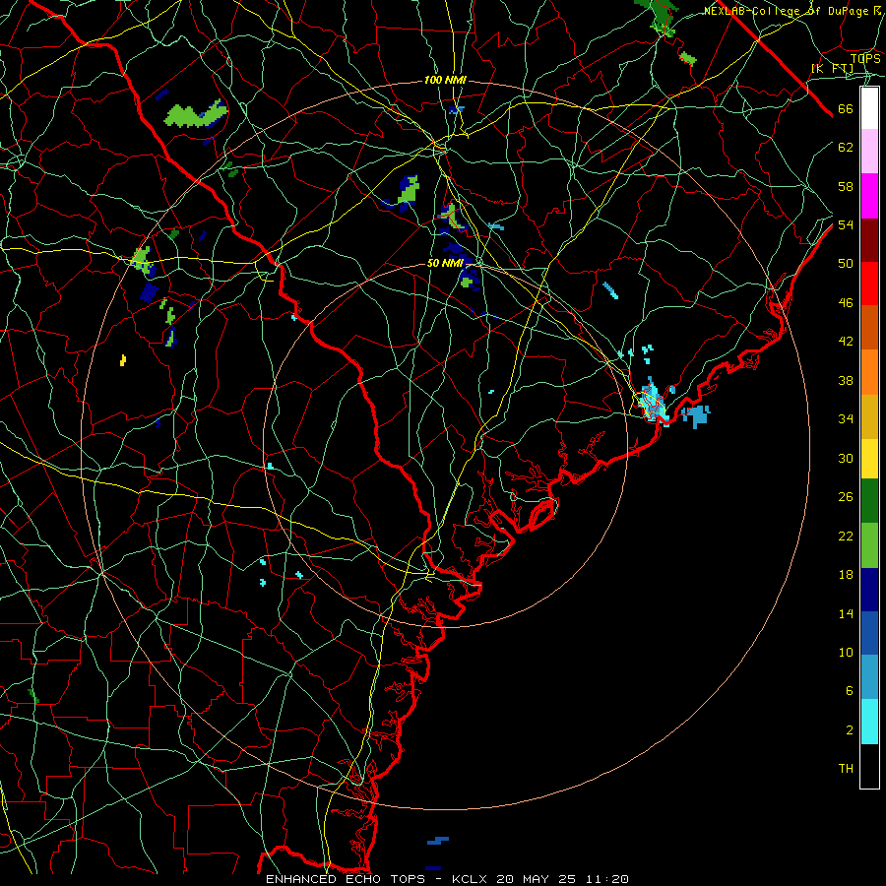This screenshot has width=886, height=886.
Task: Click the black TH threshold swatch
Action: (869, 766)
